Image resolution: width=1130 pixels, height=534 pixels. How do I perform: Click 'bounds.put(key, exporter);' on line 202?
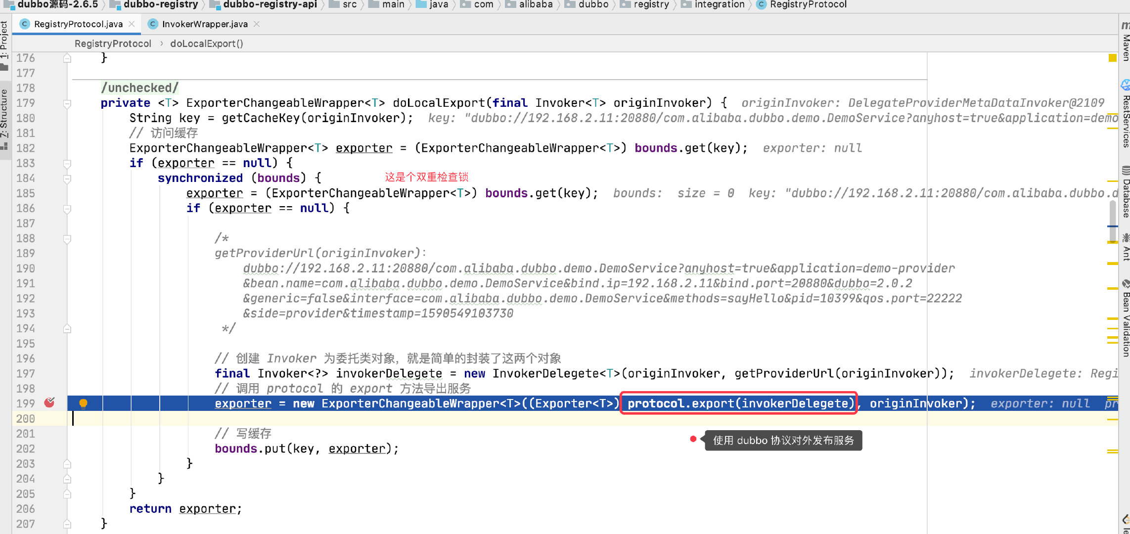[307, 448]
